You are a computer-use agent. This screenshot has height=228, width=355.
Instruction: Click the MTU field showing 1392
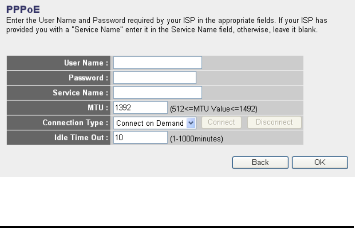(x=140, y=107)
